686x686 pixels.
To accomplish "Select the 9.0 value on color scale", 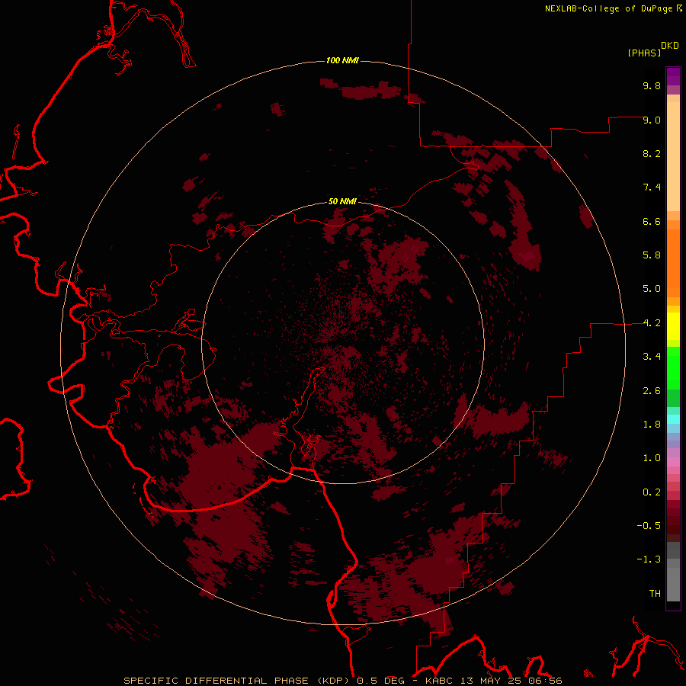I will (x=652, y=120).
